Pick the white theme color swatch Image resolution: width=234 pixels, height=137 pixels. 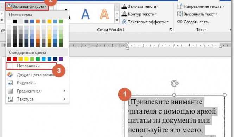(9, 21)
